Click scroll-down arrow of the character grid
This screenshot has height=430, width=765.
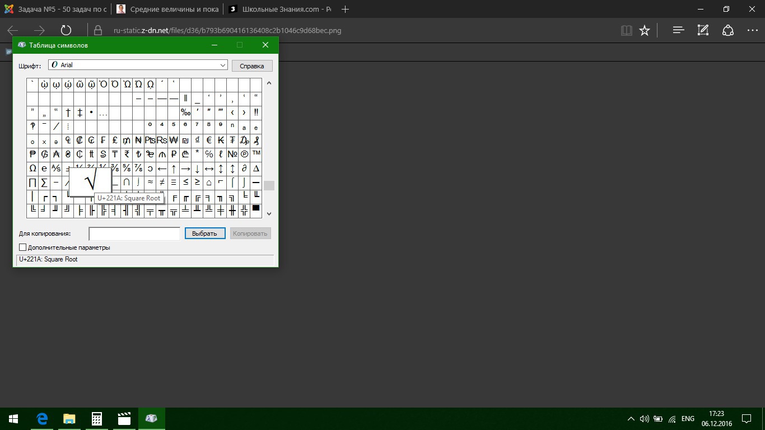click(x=269, y=213)
